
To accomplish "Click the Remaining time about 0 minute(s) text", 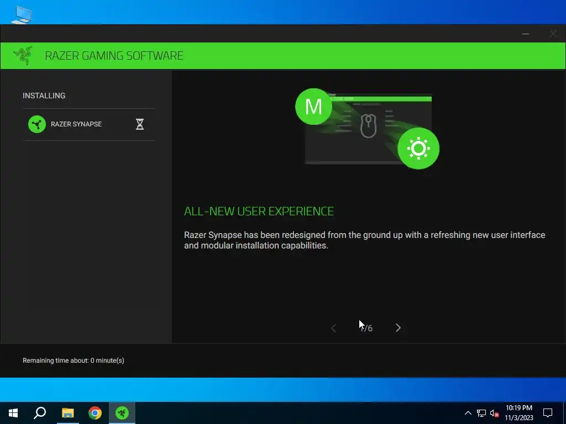I will [x=74, y=361].
